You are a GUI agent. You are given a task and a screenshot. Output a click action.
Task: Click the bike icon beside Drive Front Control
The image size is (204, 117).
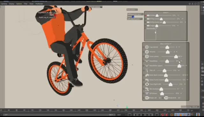pyautogui.click(x=147, y=80)
